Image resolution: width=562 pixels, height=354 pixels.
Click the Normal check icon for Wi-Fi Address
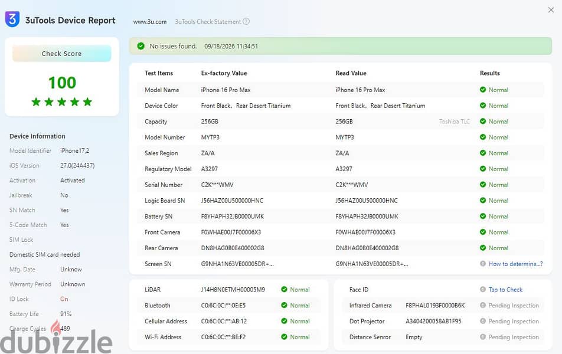click(284, 336)
